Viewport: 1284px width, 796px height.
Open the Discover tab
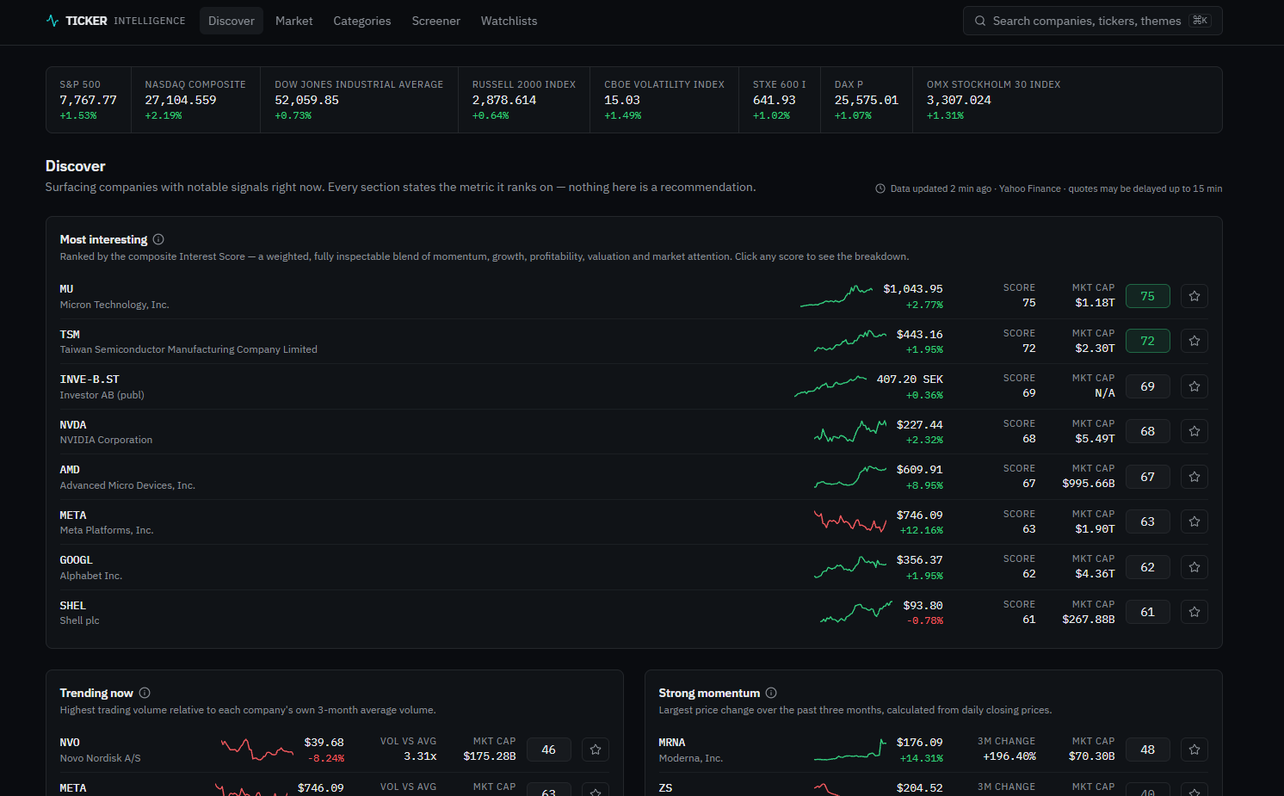pyautogui.click(x=231, y=21)
